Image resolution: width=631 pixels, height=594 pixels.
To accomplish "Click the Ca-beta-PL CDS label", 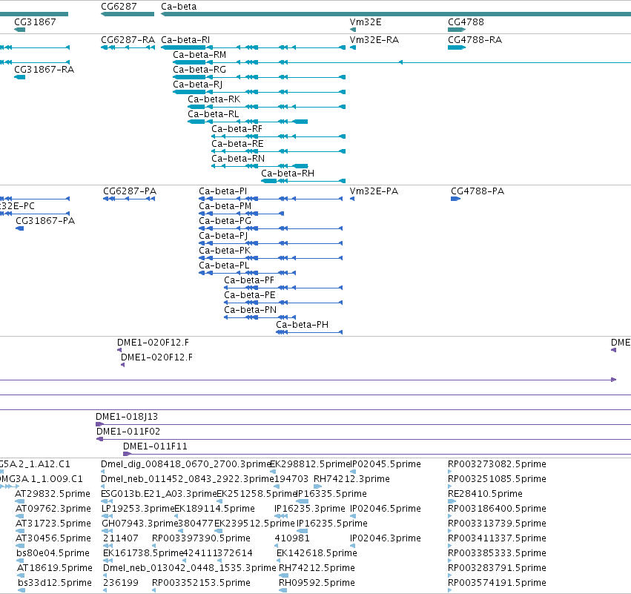I will tap(224, 265).
